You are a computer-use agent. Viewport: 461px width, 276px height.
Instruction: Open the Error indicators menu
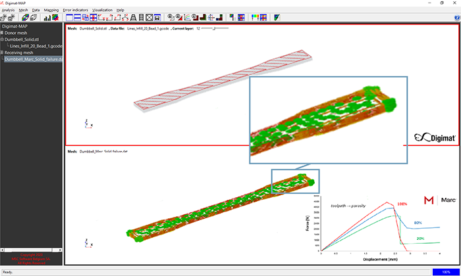point(75,11)
